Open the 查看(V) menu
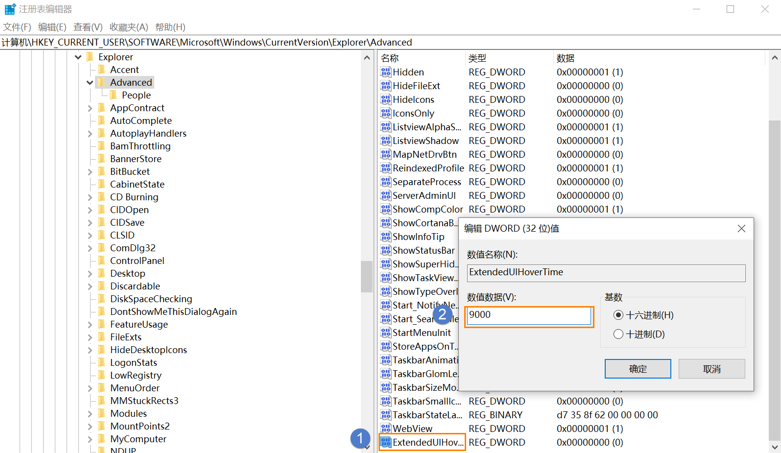This screenshot has width=781, height=453. tap(88, 27)
